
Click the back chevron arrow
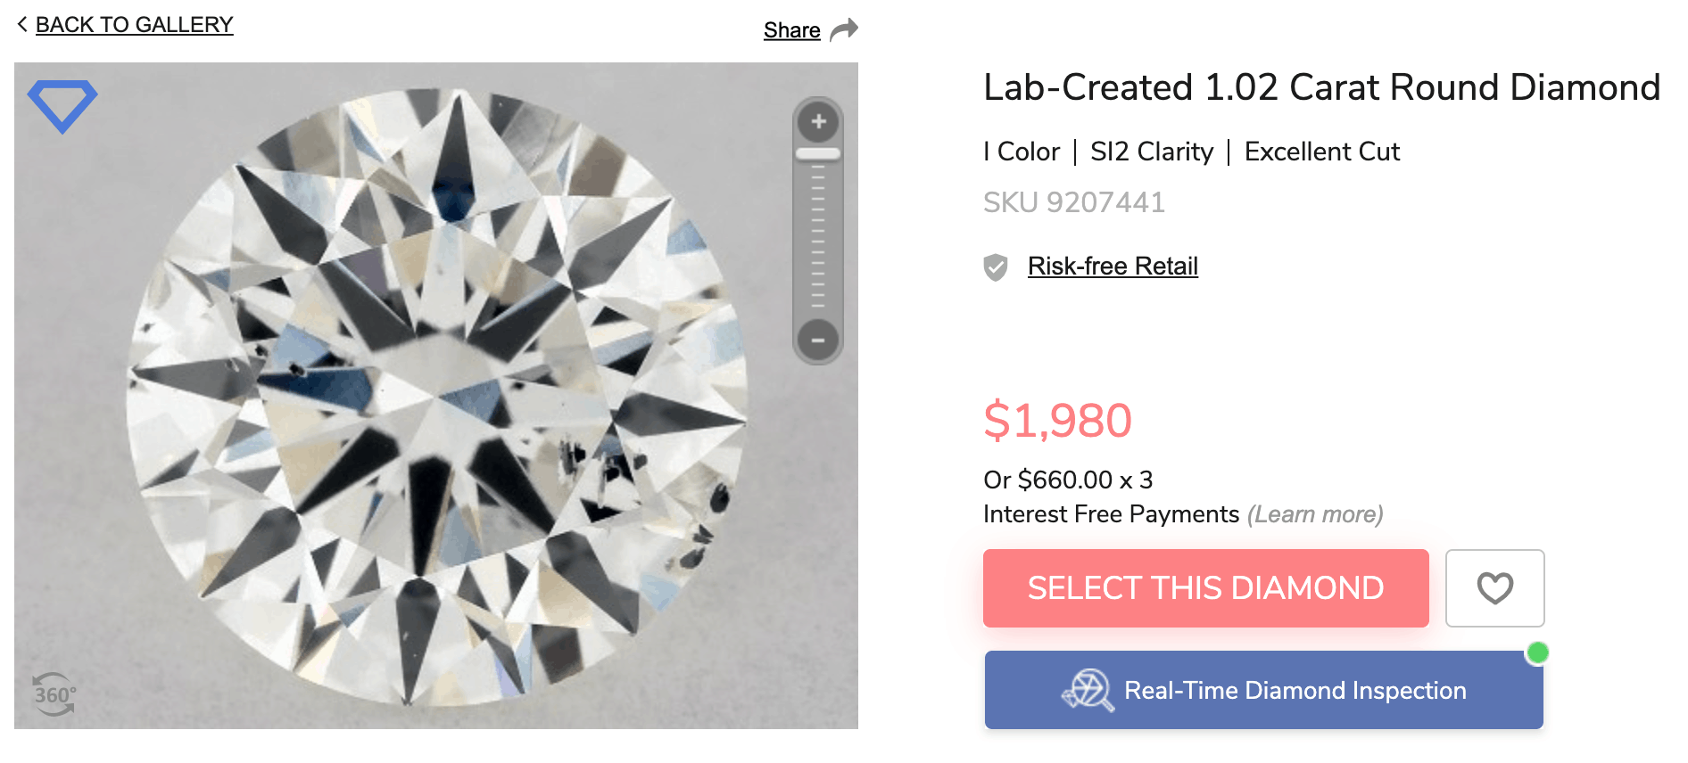pyautogui.click(x=22, y=25)
